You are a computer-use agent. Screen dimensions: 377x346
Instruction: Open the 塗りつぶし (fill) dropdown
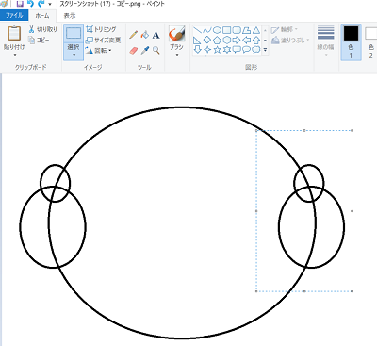point(290,40)
